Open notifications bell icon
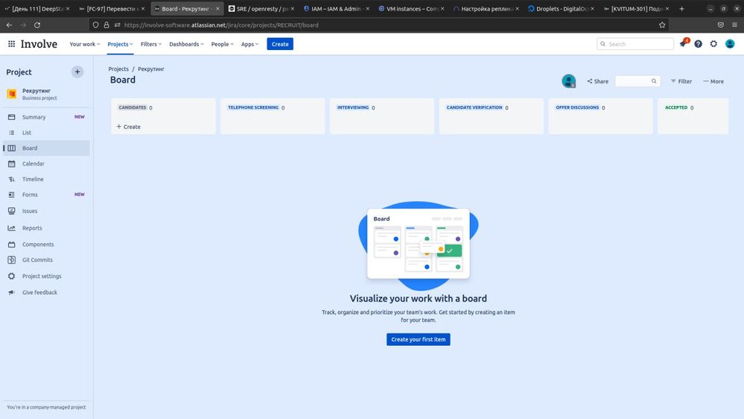The width and height of the screenshot is (744, 419). pos(683,44)
